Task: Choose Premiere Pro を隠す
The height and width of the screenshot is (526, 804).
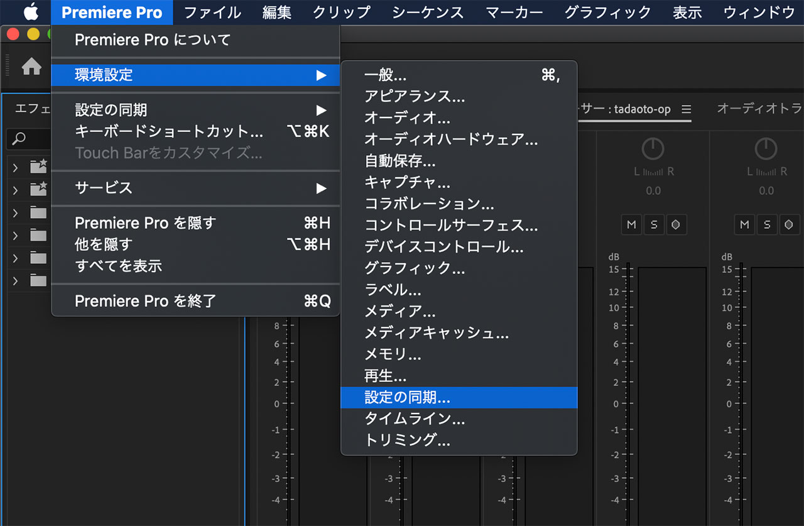Action: [195, 223]
